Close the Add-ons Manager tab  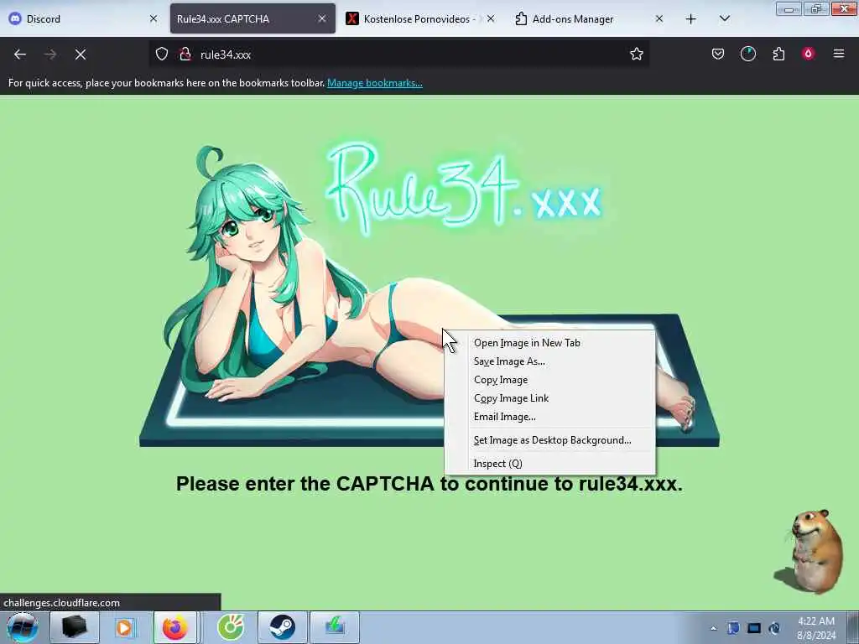point(659,18)
